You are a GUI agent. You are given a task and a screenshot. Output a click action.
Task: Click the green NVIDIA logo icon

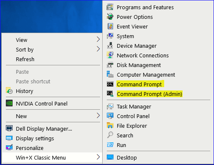click(x=9, y=103)
